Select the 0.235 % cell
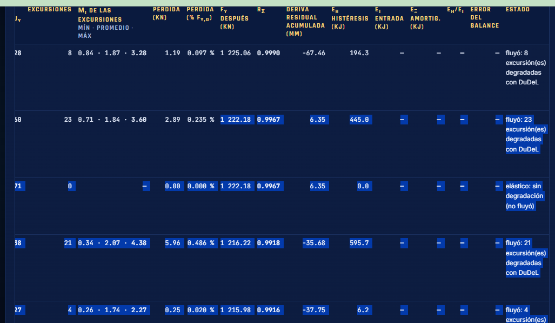 [200, 120]
